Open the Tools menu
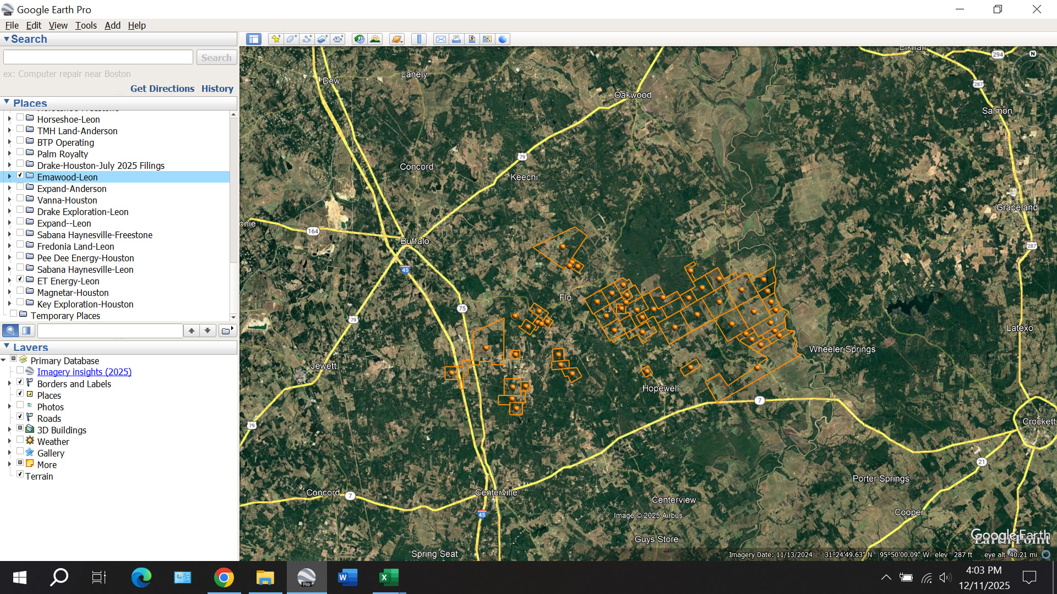 tap(85, 25)
